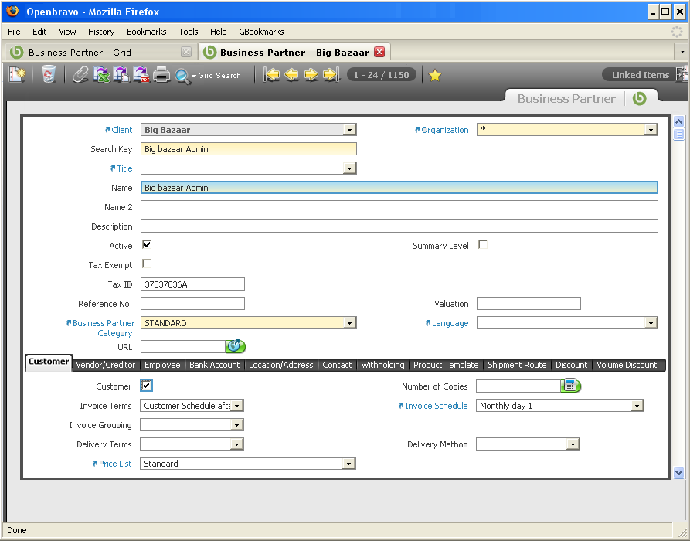Open the Number of Copies calculator

(570, 386)
